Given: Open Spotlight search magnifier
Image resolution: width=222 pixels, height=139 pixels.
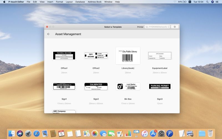Looking at the screenshot, I should pyautogui.click(x=207, y=2).
